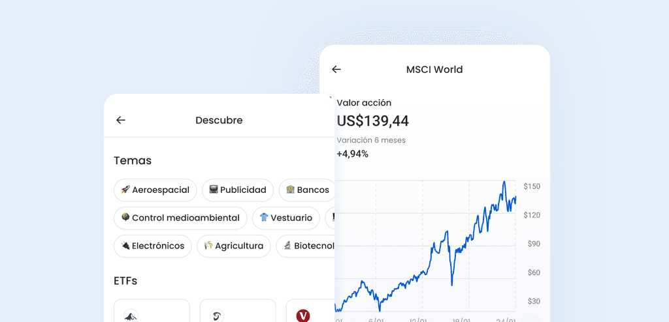Open the Control medioambiental theme
This screenshot has height=322, width=669.
pyautogui.click(x=180, y=218)
